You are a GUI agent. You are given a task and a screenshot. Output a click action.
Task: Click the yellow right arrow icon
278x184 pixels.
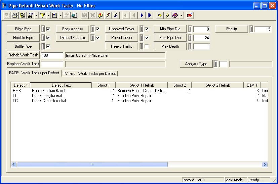160,15
